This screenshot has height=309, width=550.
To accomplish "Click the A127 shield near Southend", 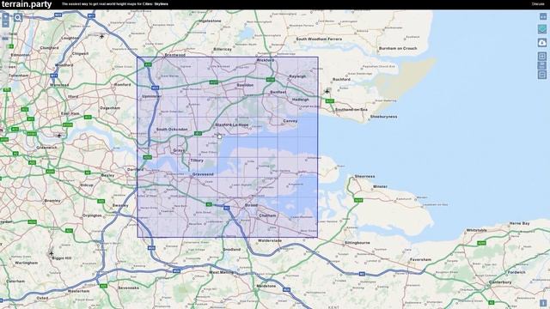I will point(330,101).
